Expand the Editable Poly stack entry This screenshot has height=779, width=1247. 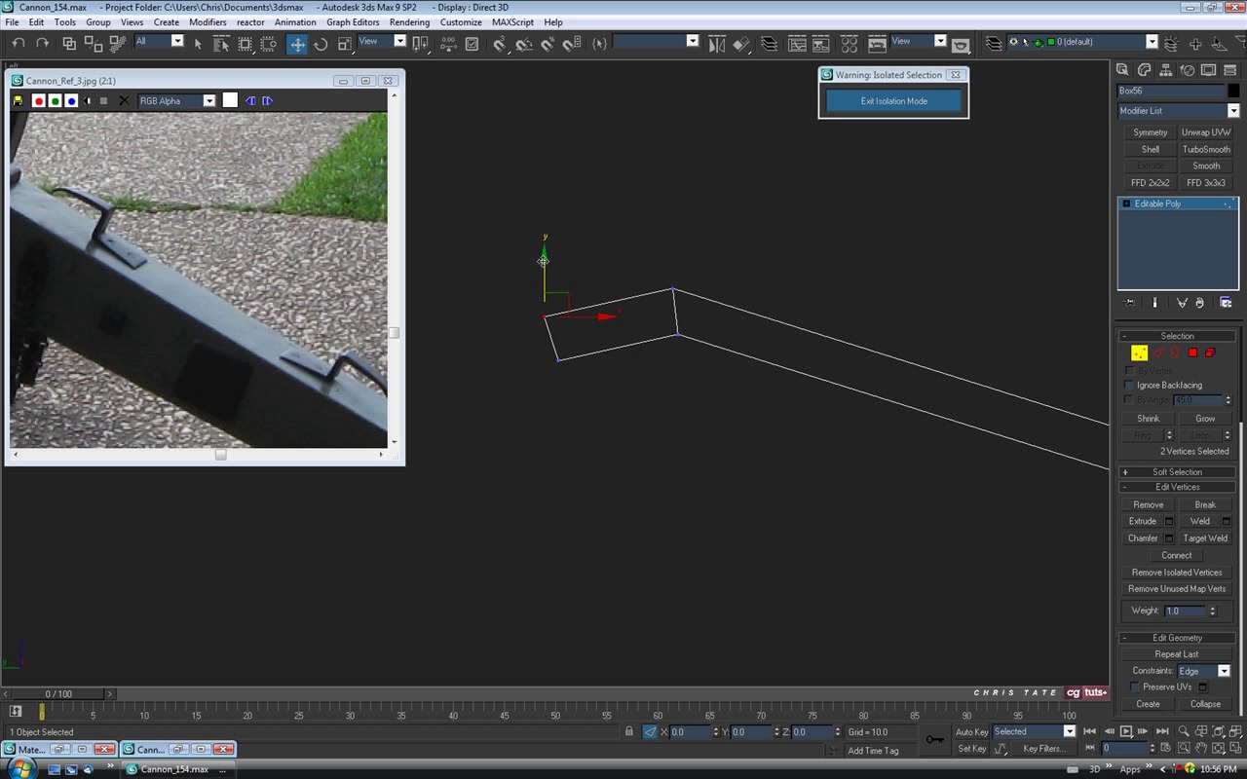point(1126,204)
